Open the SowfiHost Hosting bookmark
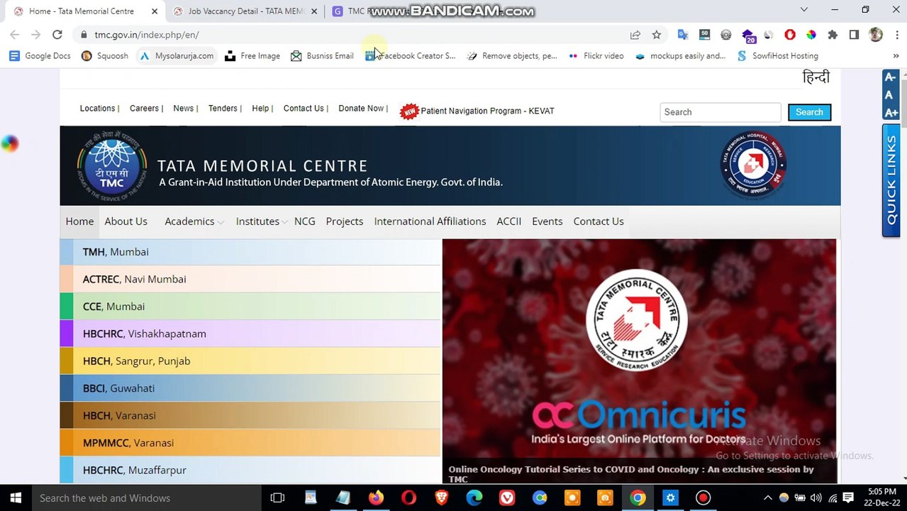 click(777, 55)
